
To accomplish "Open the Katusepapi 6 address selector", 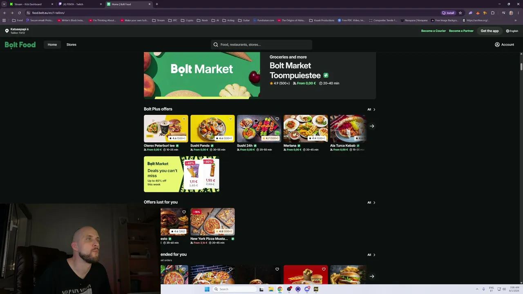I will coord(17,31).
